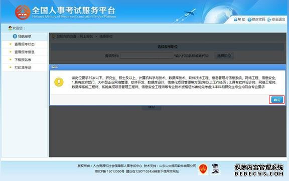This screenshot has width=289, height=181.
Task: Click the cyber police cartoon icon in footer
Action: click(x=215, y=168)
